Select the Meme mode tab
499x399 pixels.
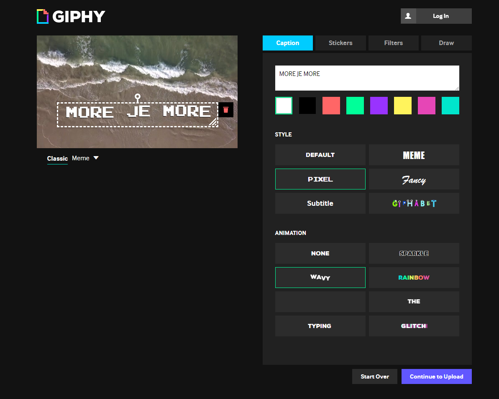click(80, 158)
